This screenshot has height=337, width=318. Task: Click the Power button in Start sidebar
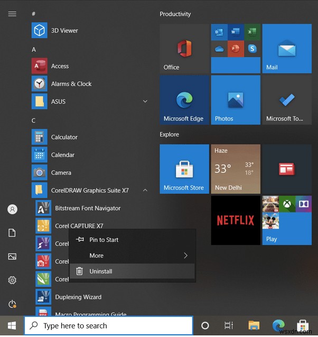coord(12,304)
